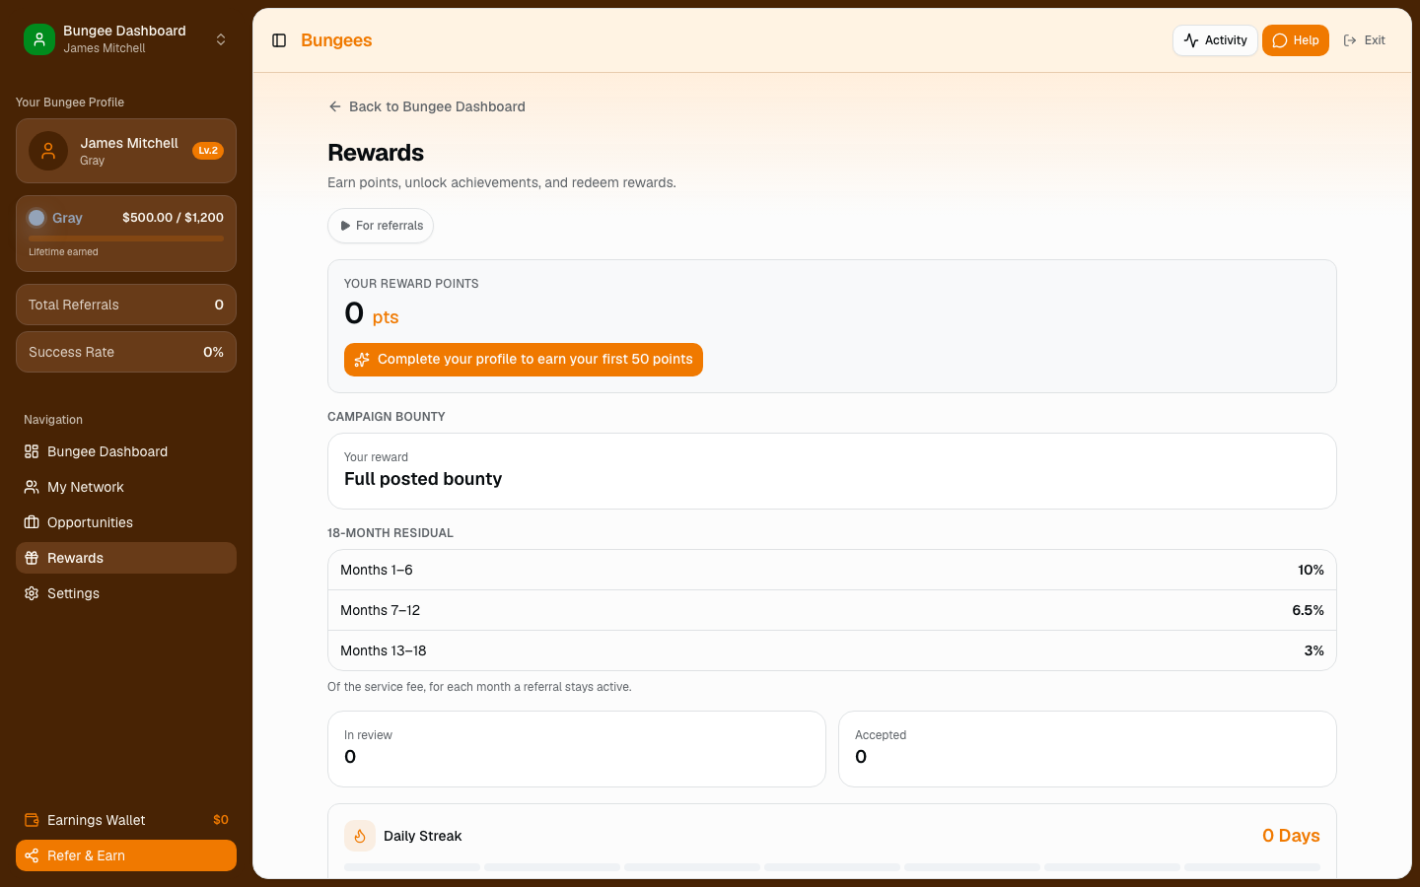Select Rewards in the navigation
The height and width of the screenshot is (887, 1420).
(x=126, y=558)
